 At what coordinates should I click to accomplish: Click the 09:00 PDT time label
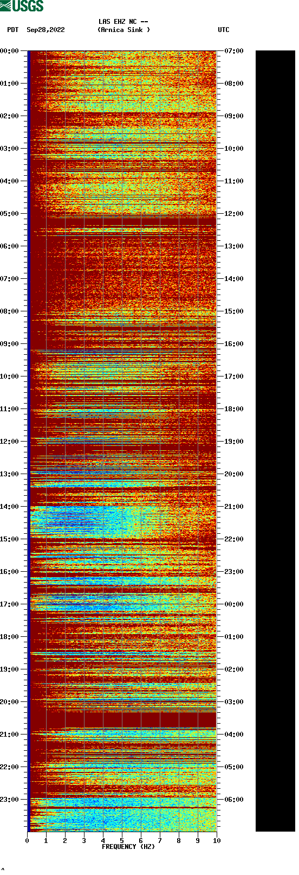click(x=9, y=344)
